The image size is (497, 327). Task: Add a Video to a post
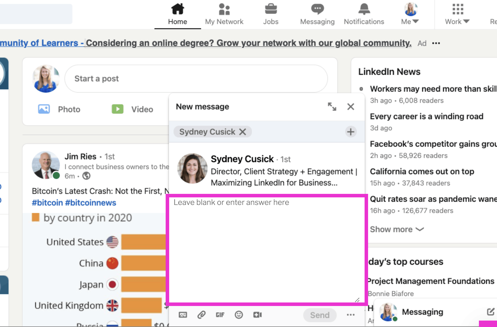[x=132, y=109]
